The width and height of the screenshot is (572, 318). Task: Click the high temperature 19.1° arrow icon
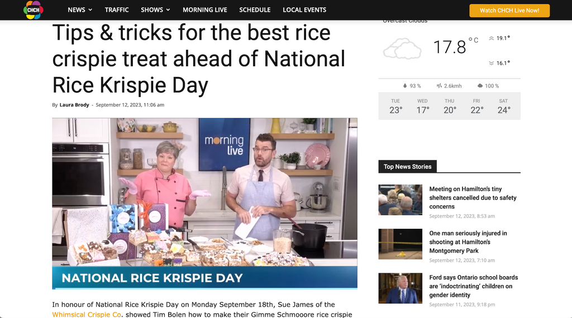[x=492, y=38]
